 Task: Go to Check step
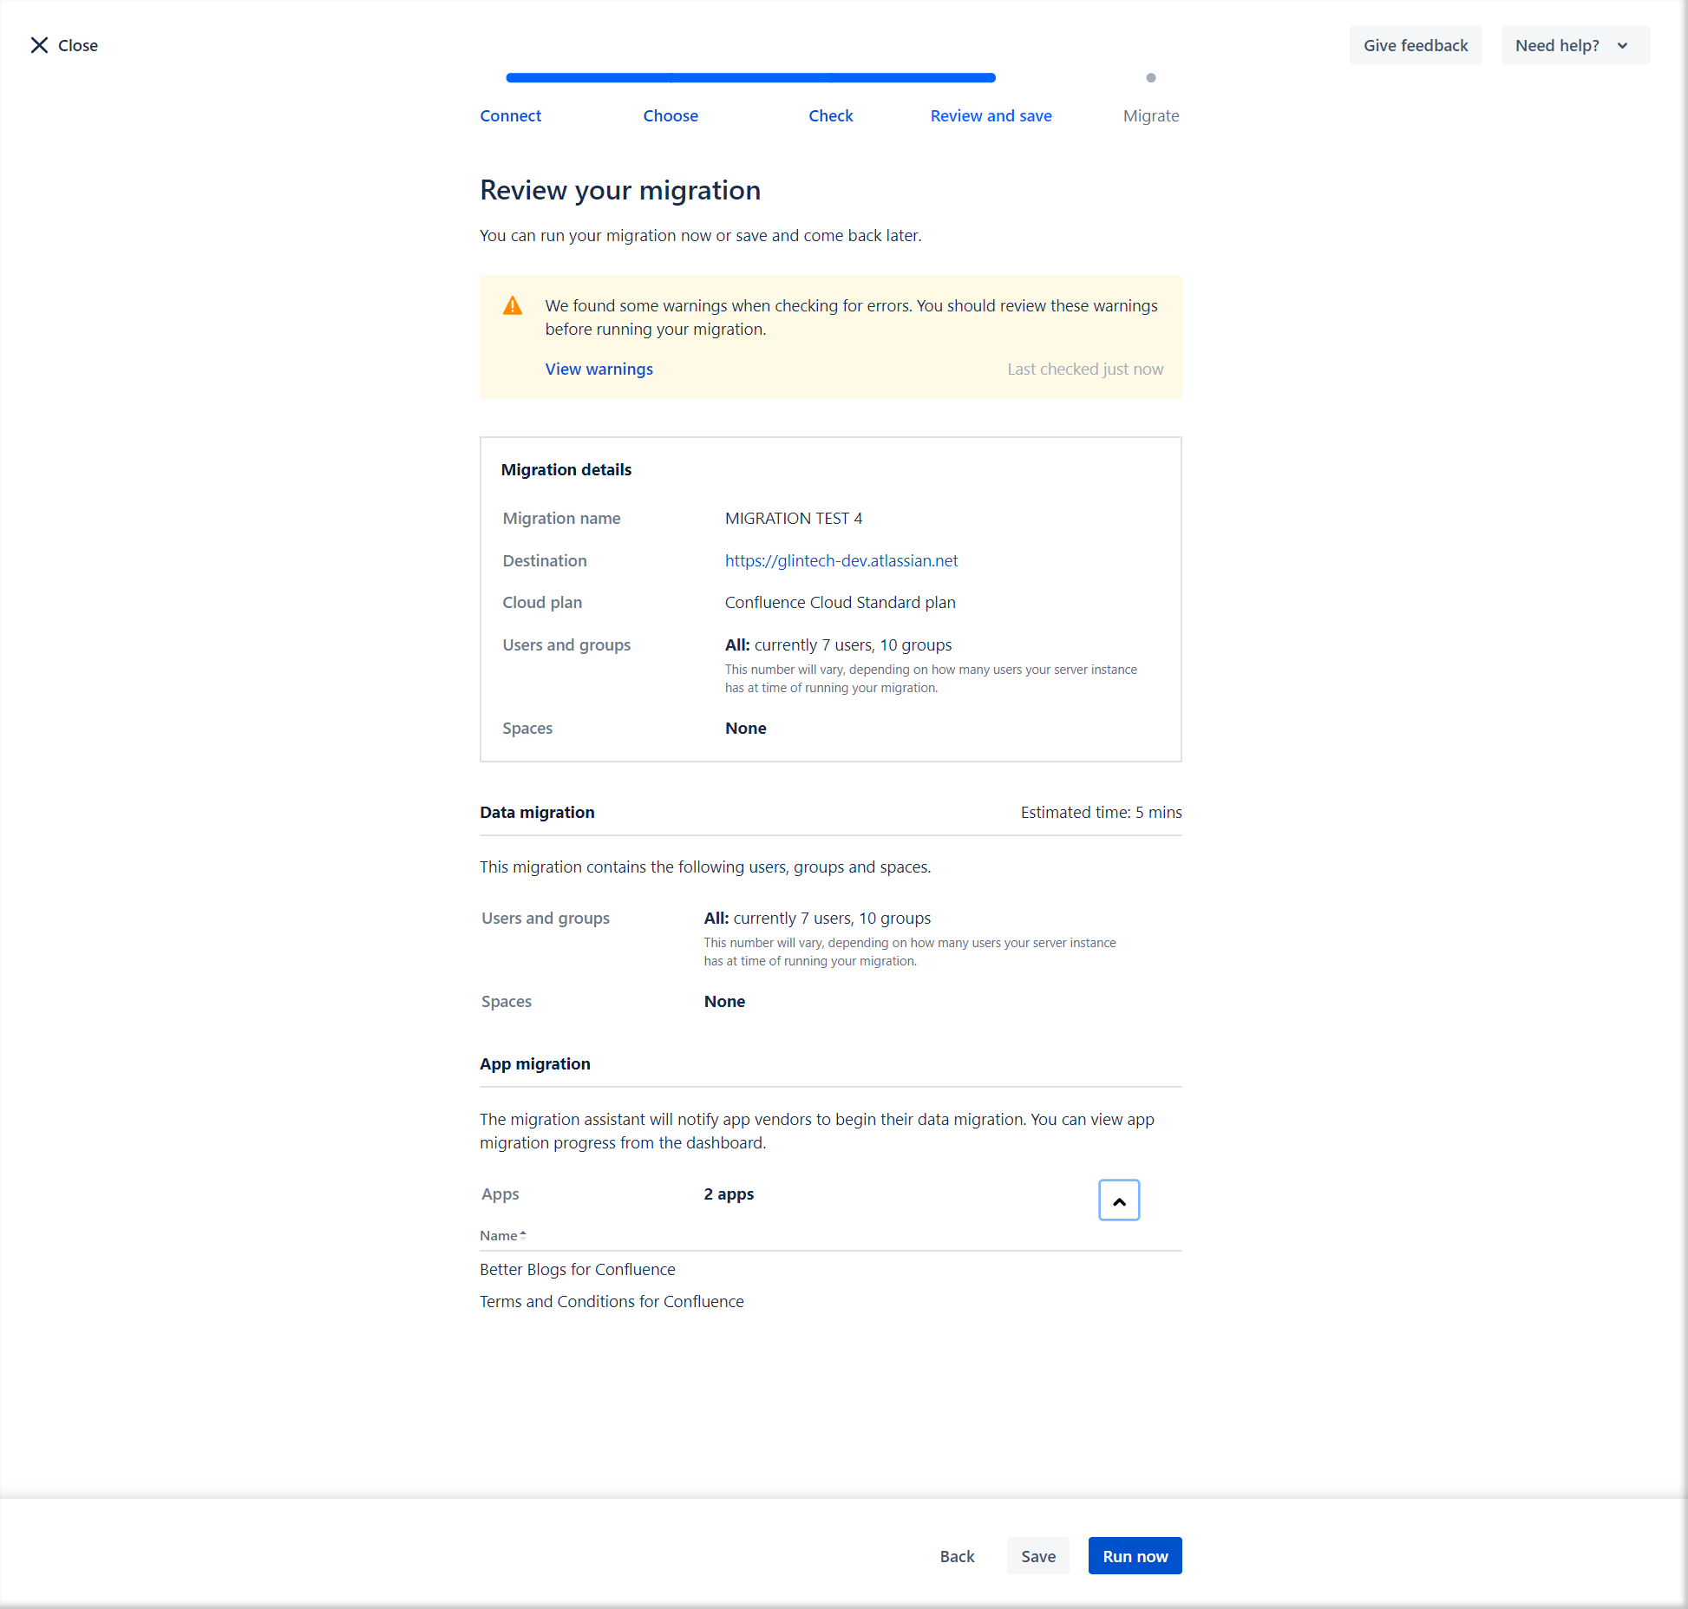tap(830, 115)
